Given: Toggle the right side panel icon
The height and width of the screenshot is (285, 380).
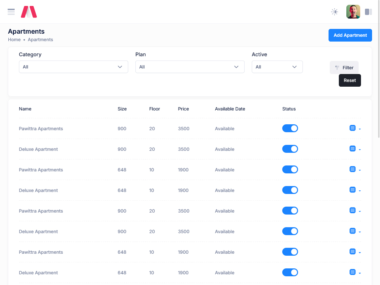Looking at the screenshot, I should [368, 12].
